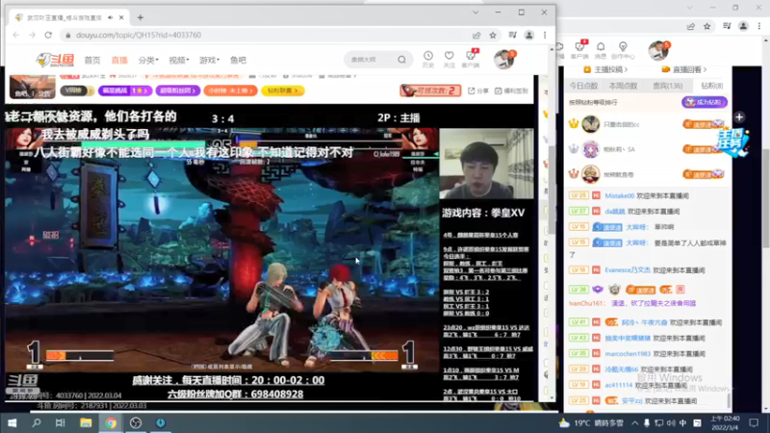Click the 可领次数 2 rocket reward button

pyautogui.click(x=430, y=90)
